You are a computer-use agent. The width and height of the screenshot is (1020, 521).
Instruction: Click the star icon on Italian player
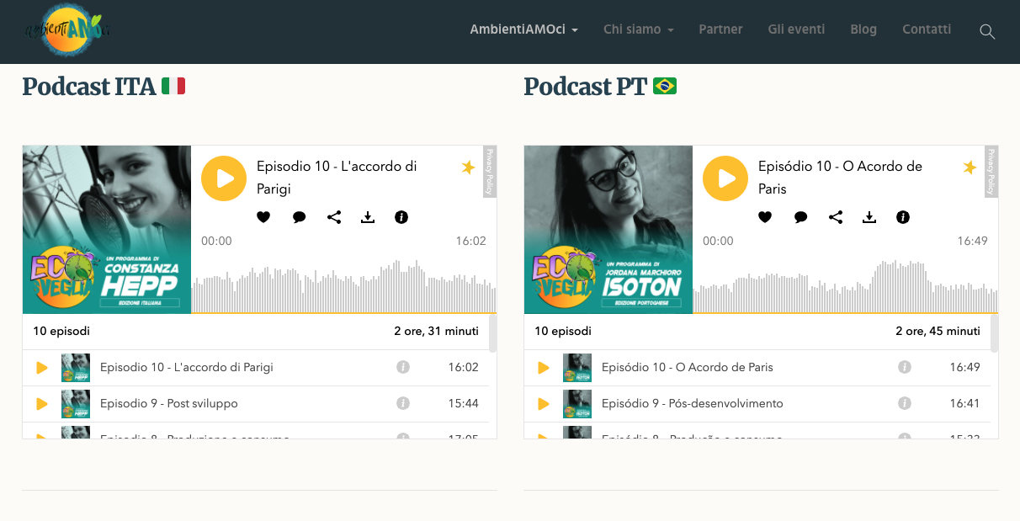point(468,167)
